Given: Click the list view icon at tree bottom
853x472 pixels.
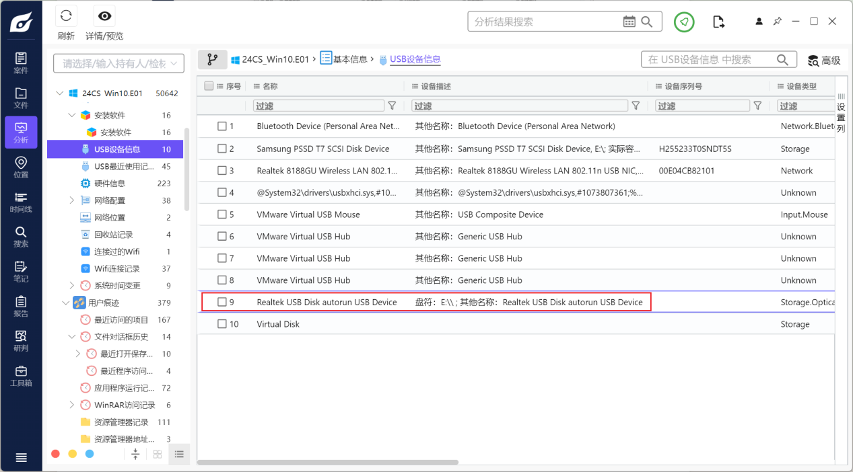Looking at the screenshot, I should pyautogui.click(x=179, y=454).
